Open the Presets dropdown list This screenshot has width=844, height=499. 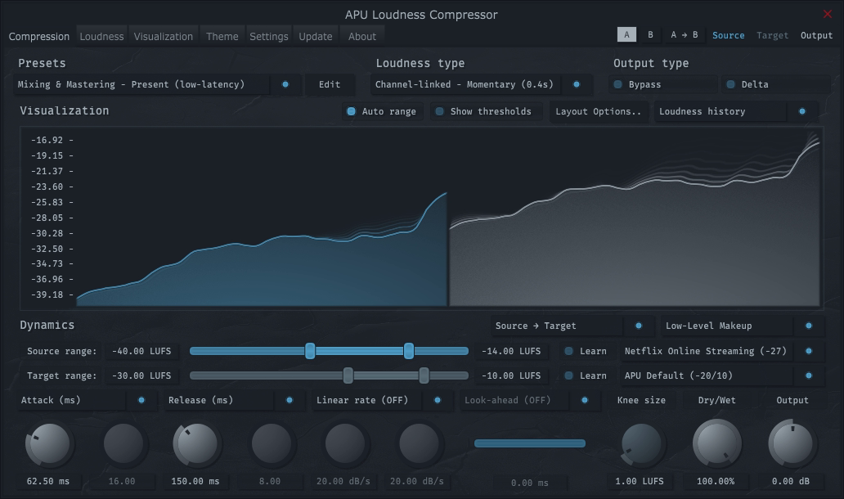coord(142,84)
